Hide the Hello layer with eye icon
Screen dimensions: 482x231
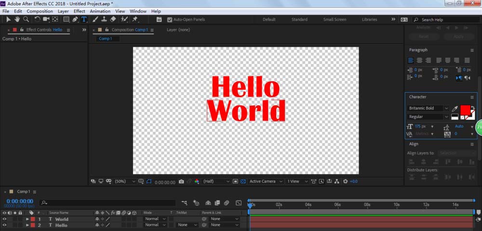pyautogui.click(x=4, y=225)
